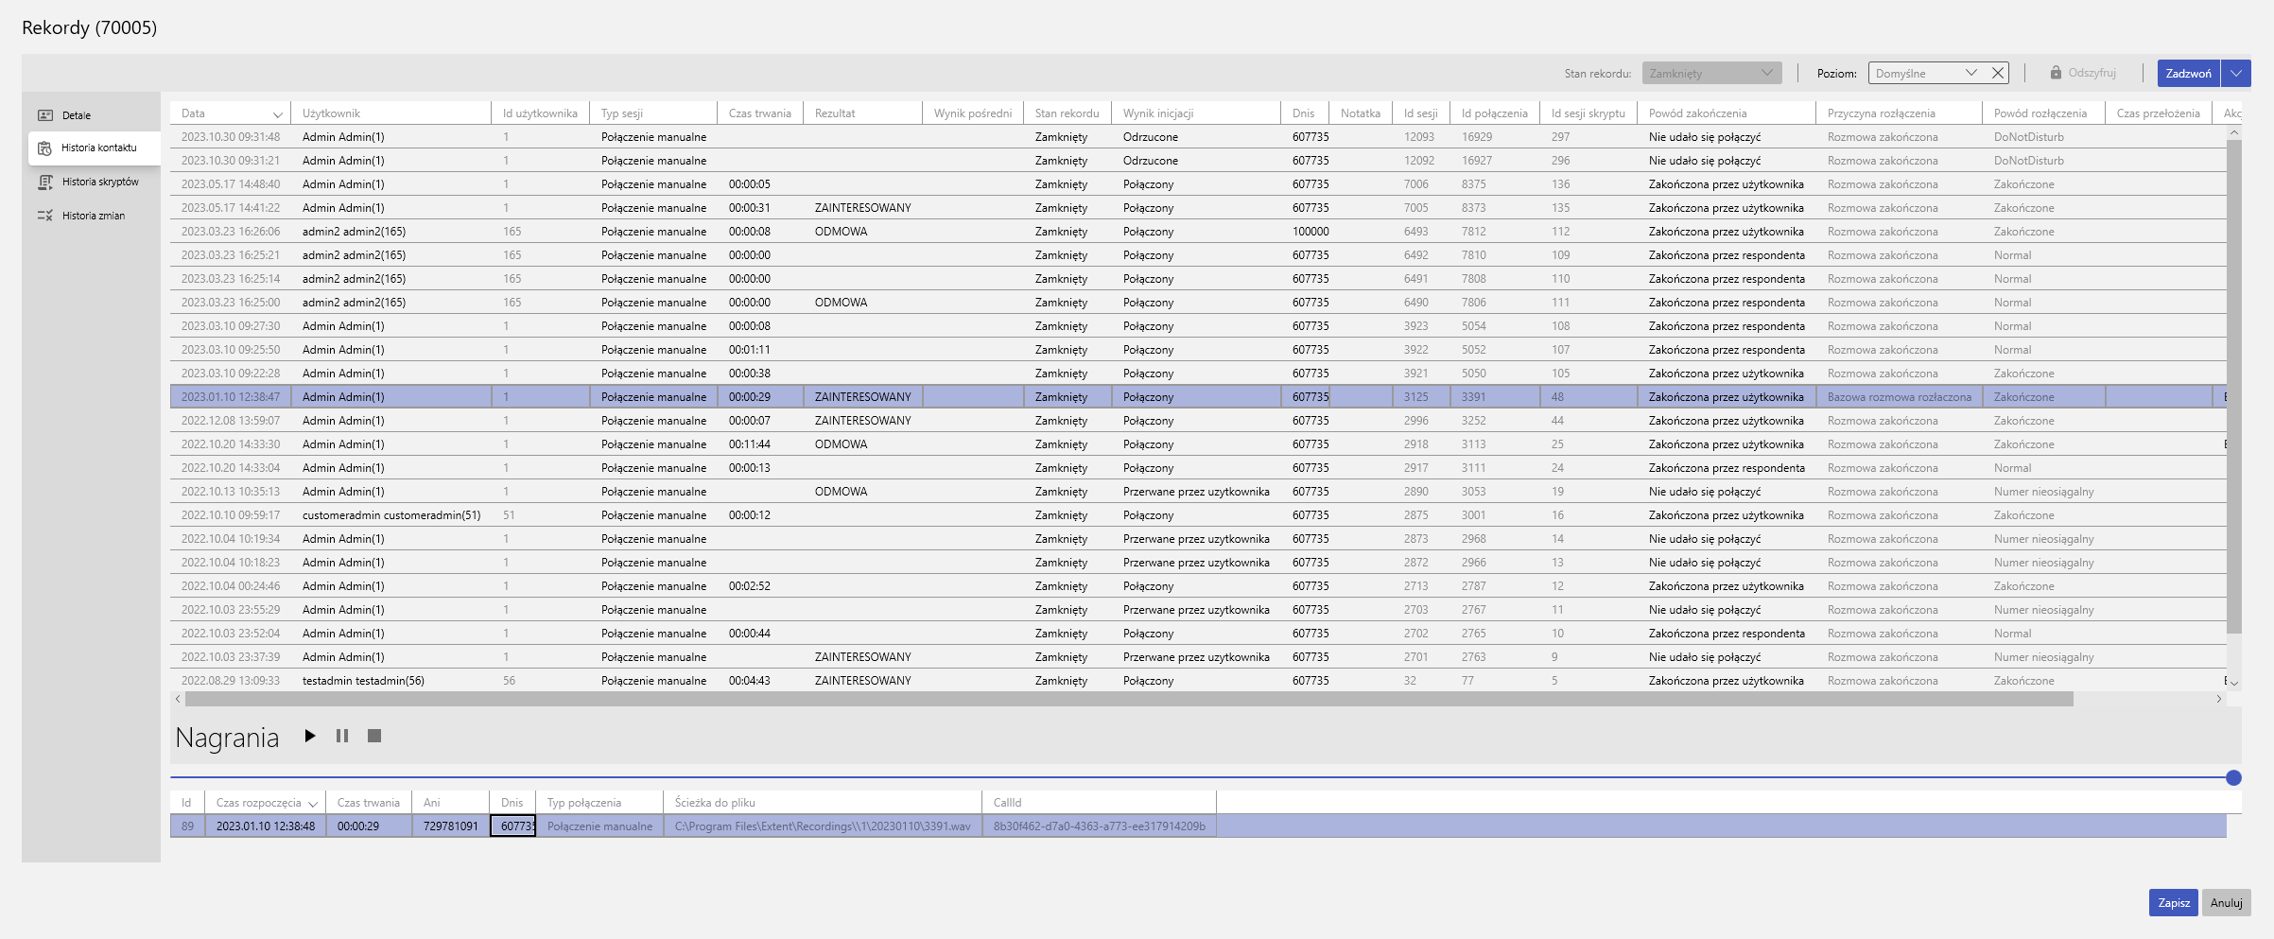Click the Historia skryptów sidebar icon
2274x939 pixels.
click(45, 182)
